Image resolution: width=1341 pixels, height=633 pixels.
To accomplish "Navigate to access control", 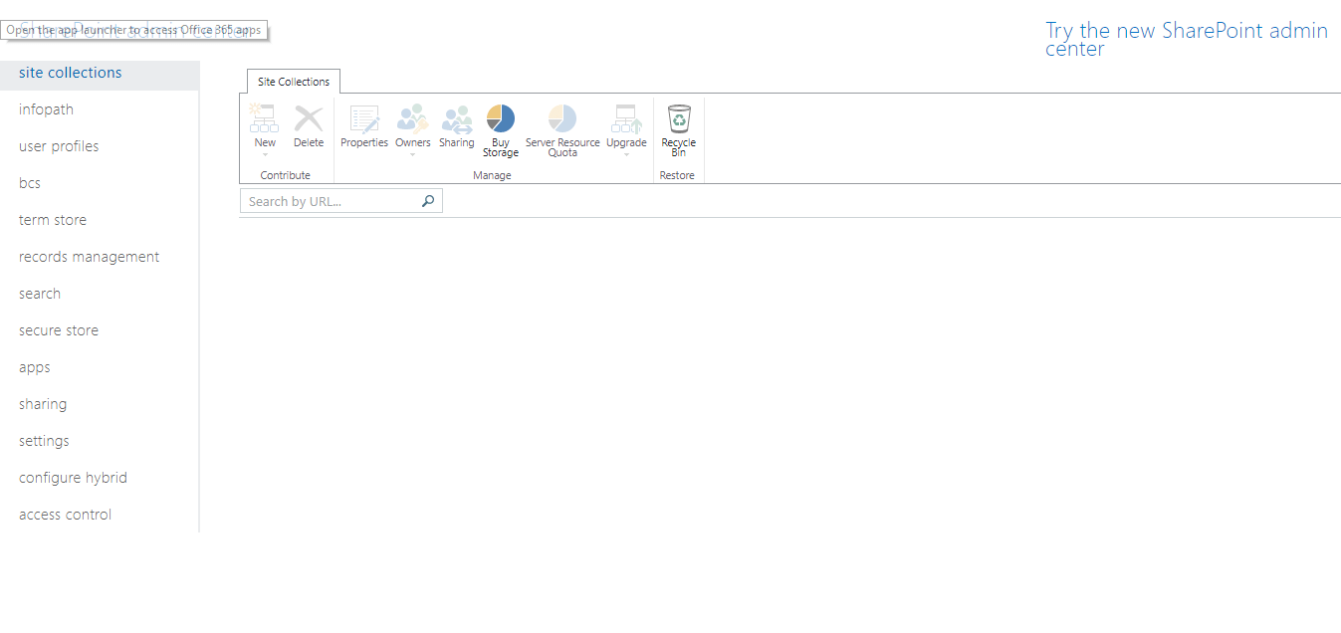I will [65, 515].
